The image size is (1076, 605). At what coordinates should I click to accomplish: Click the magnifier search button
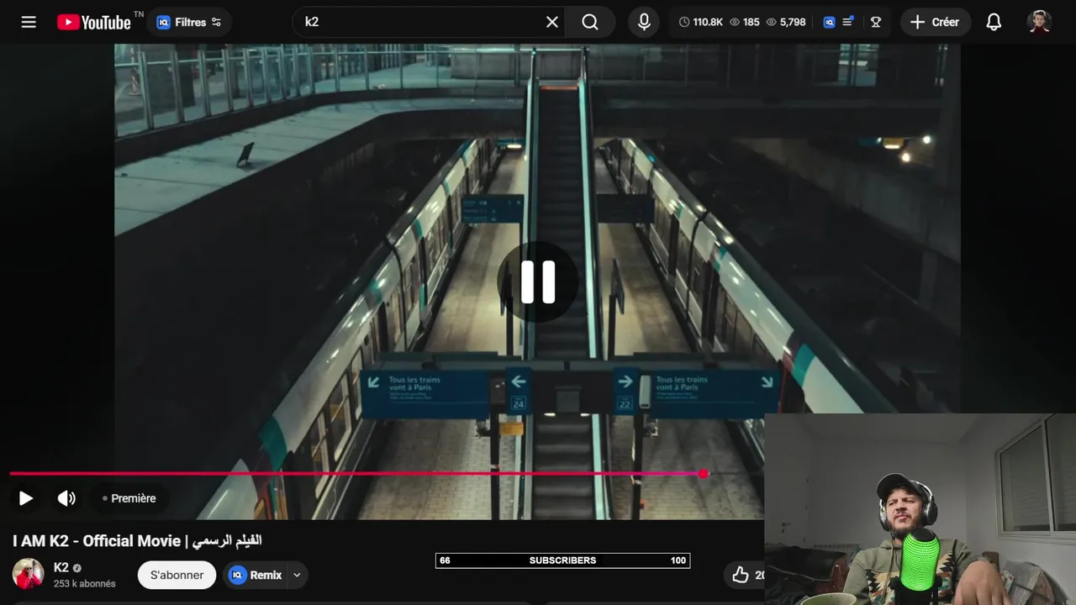pos(590,22)
